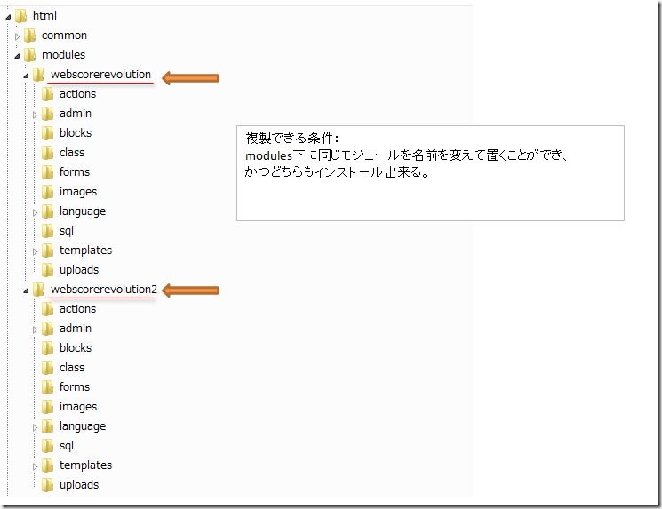Click forms folder icon under webscorerevolution2
The height and width of the screenshot is (509, 662).
(47, 387)
